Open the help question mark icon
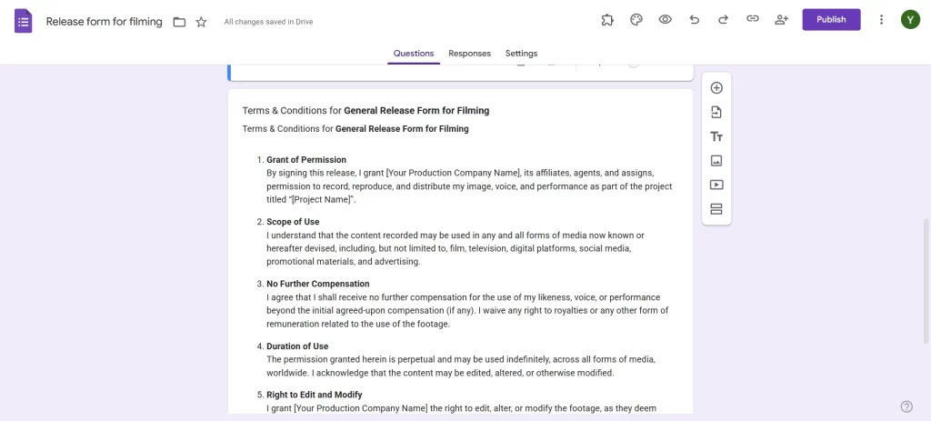This screenshot has height=421, width=931. [x=906, y=406]
